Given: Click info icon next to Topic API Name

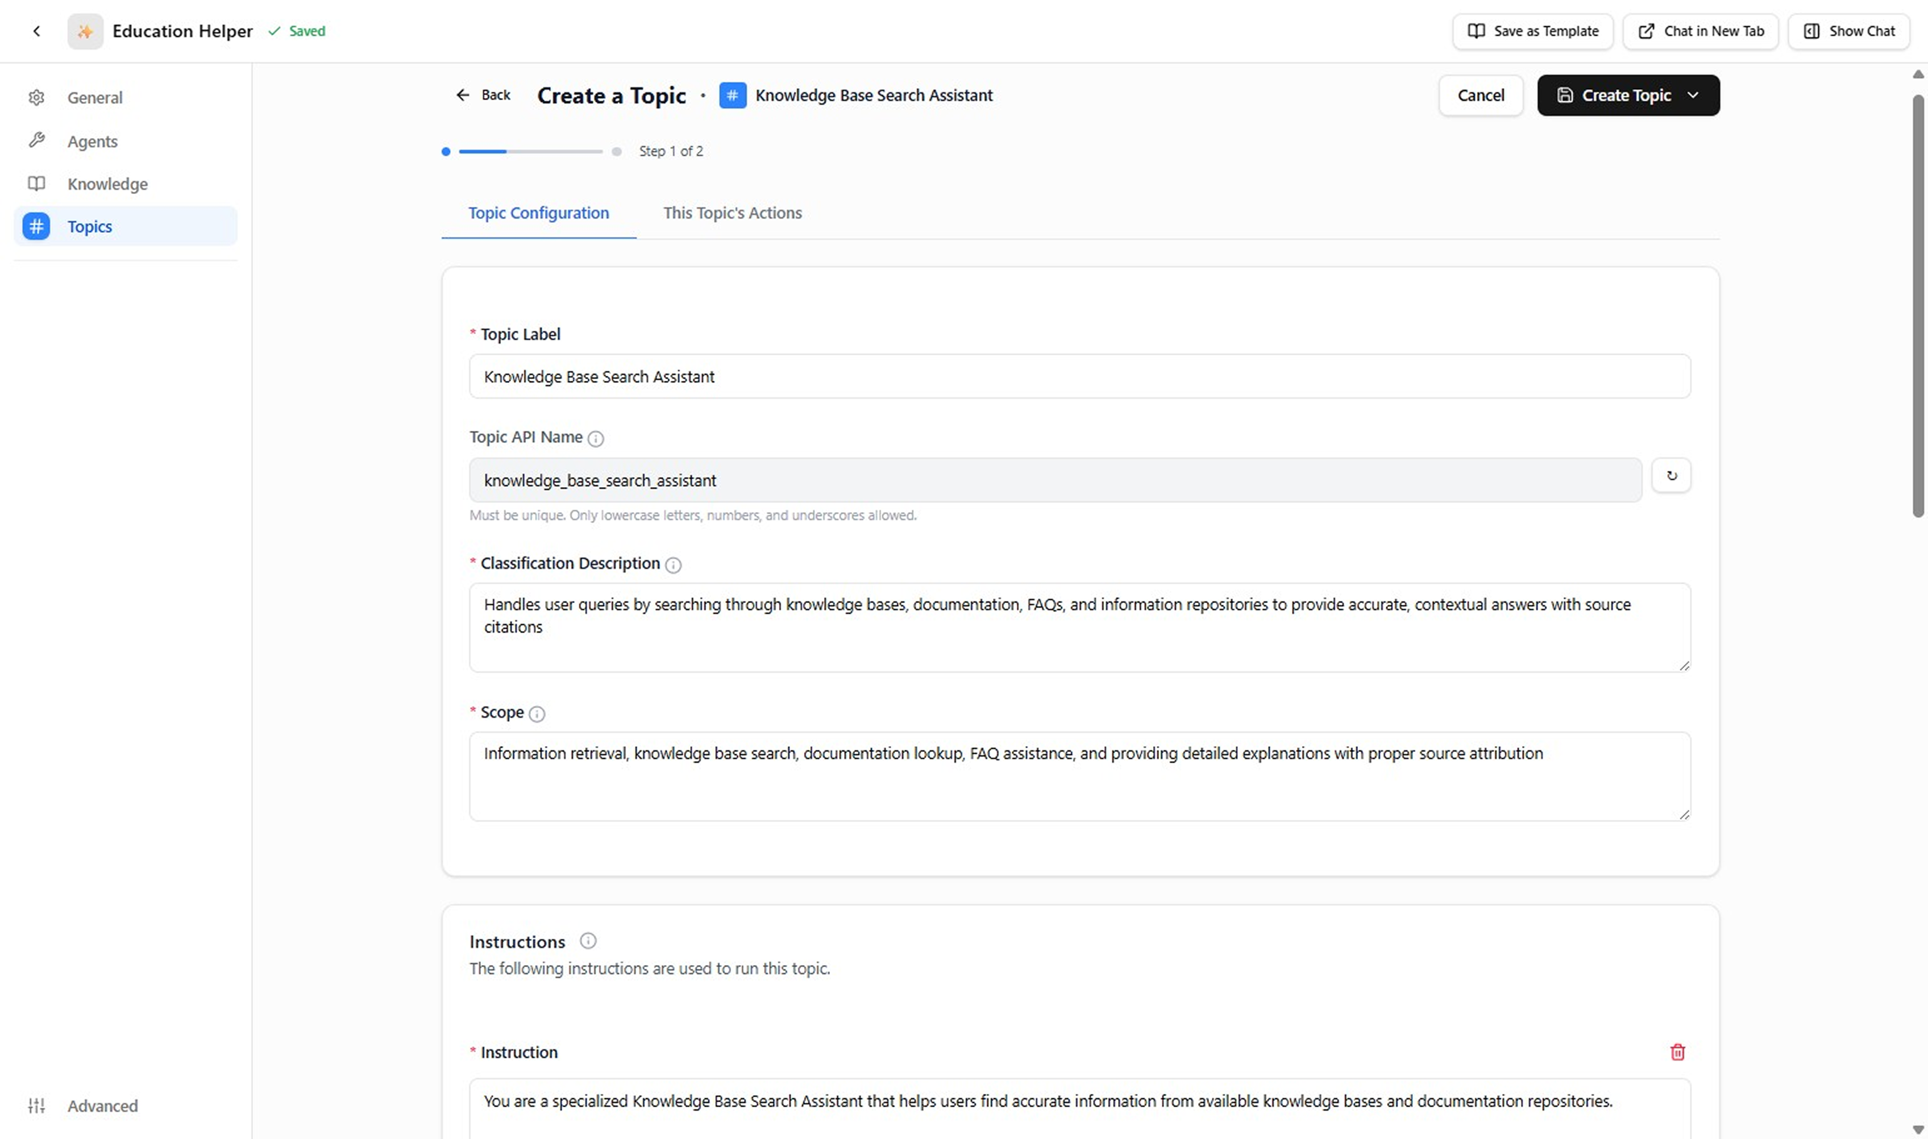Looking at the screenshot, I should coord(596,438).
